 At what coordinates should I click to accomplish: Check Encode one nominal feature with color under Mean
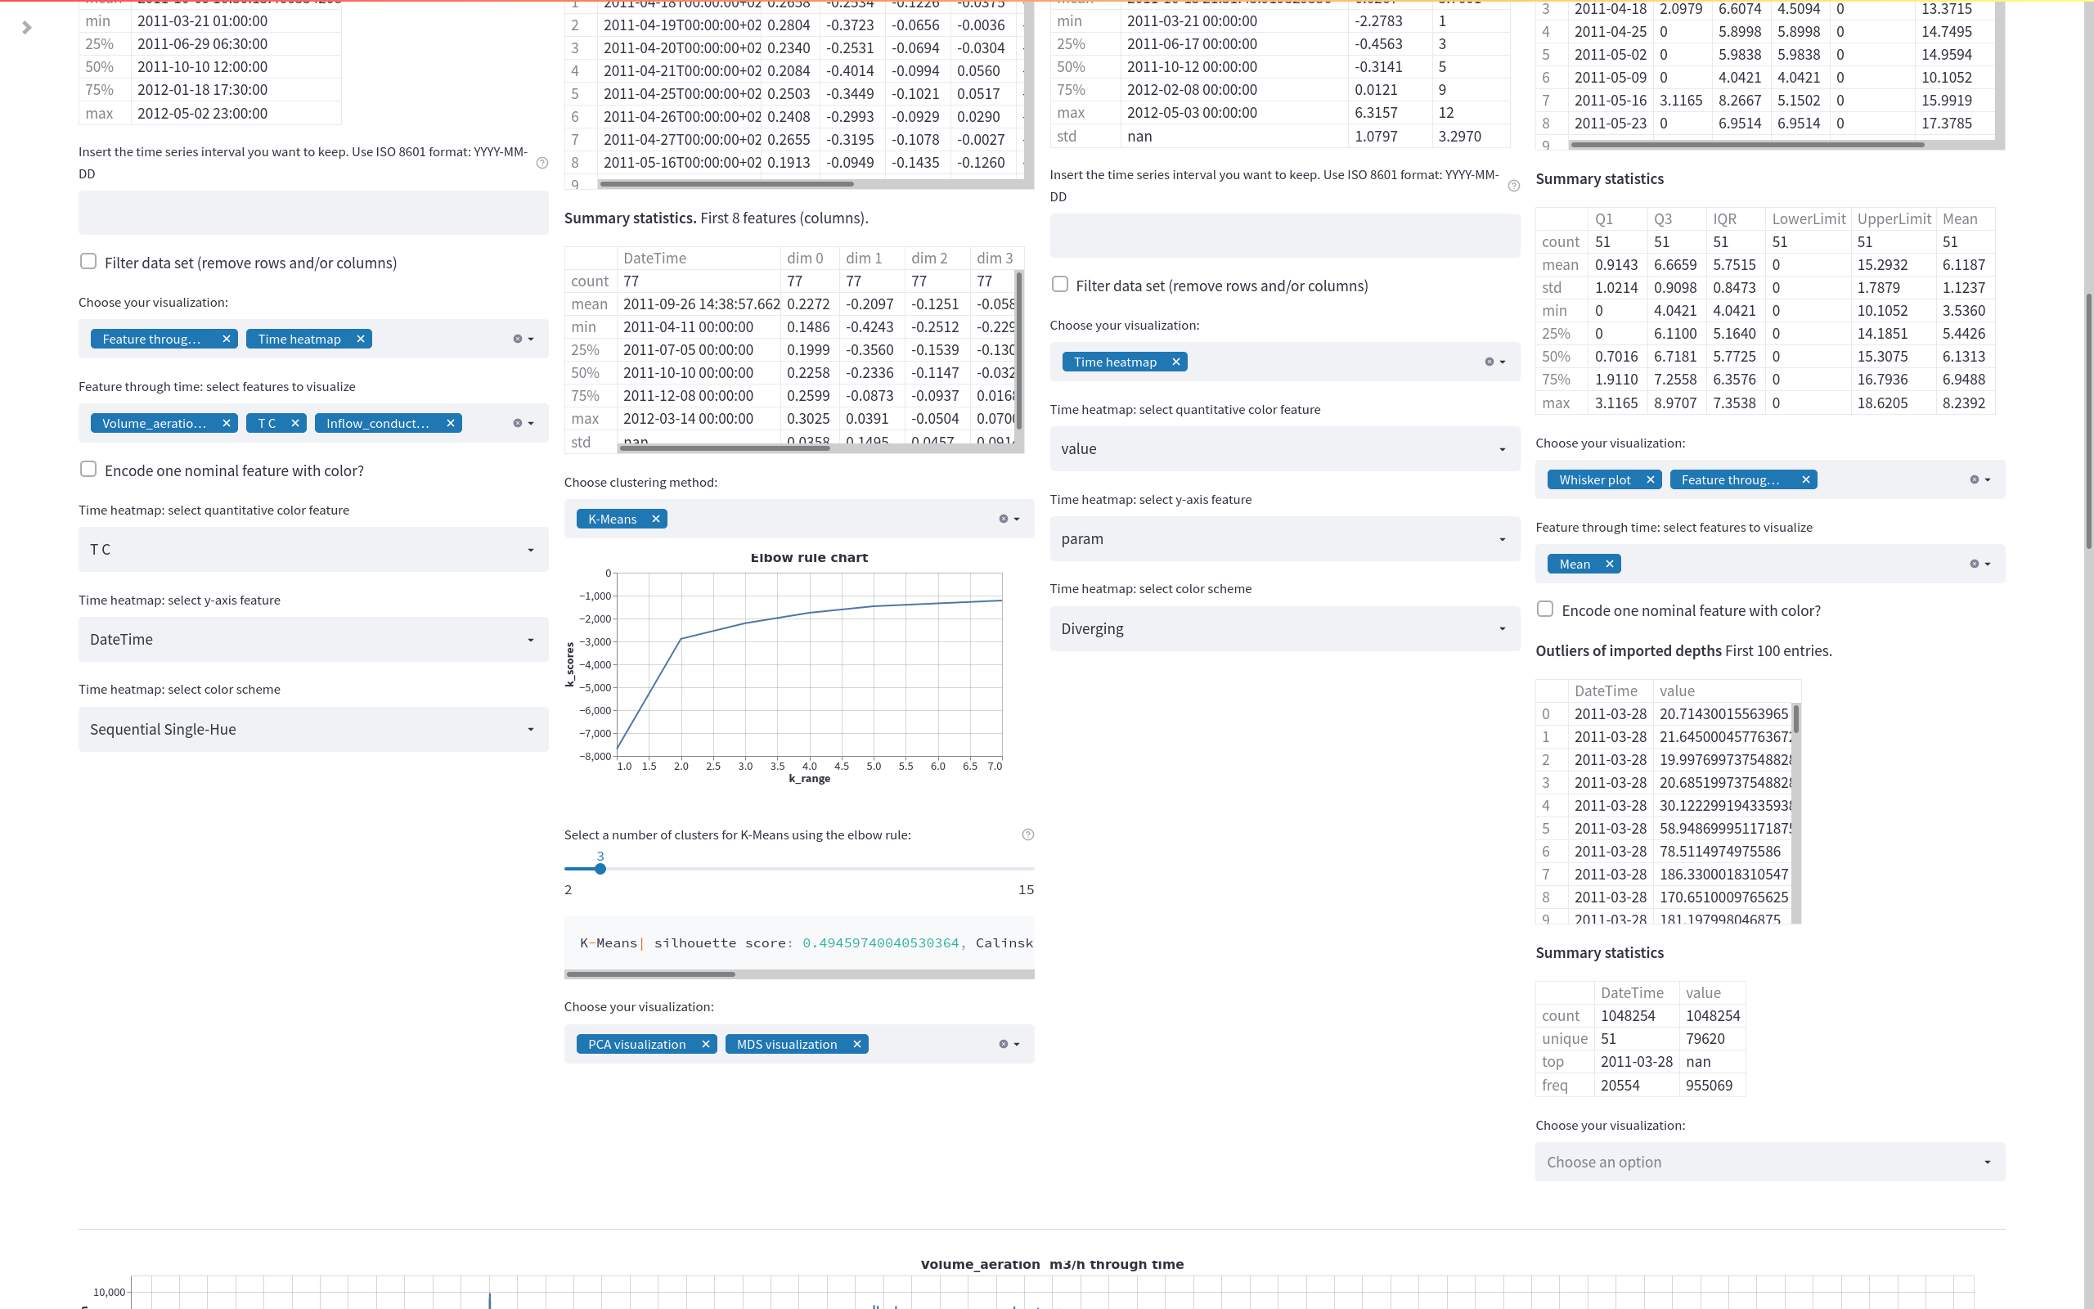[1544, 610]
